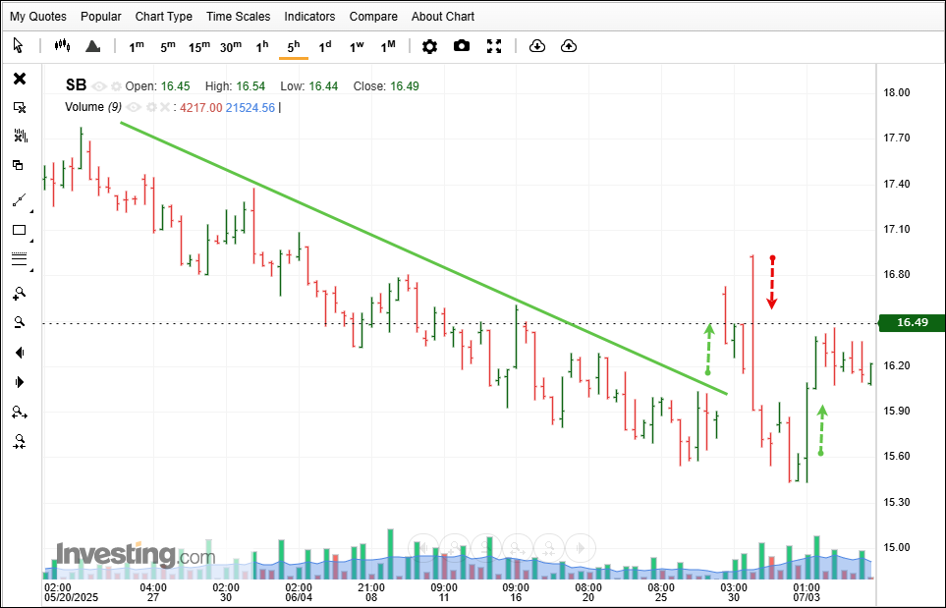
Task: Open Volume indicator settings gear
Action: click(151, 107)
